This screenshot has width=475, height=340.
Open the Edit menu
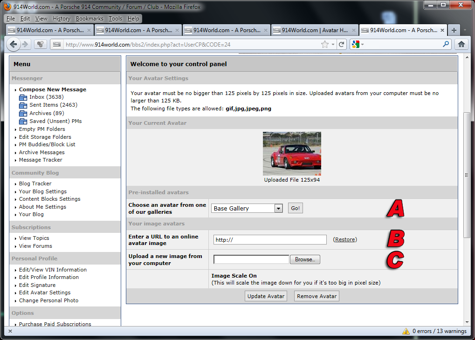click(25, 19)
